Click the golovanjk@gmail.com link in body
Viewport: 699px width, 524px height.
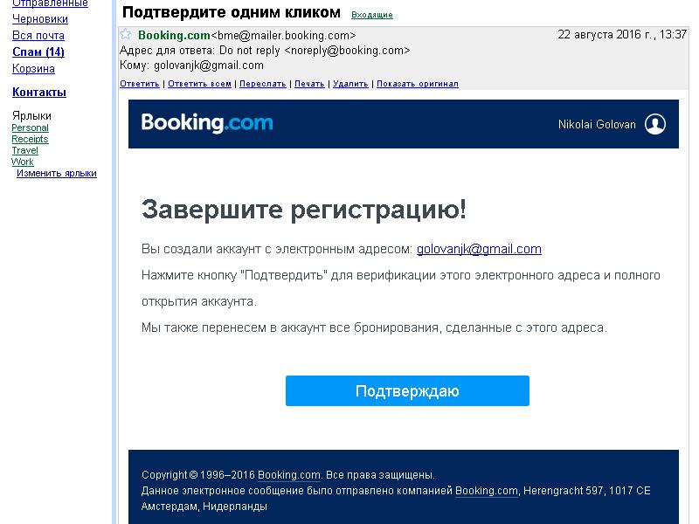[x=479, y=249]
